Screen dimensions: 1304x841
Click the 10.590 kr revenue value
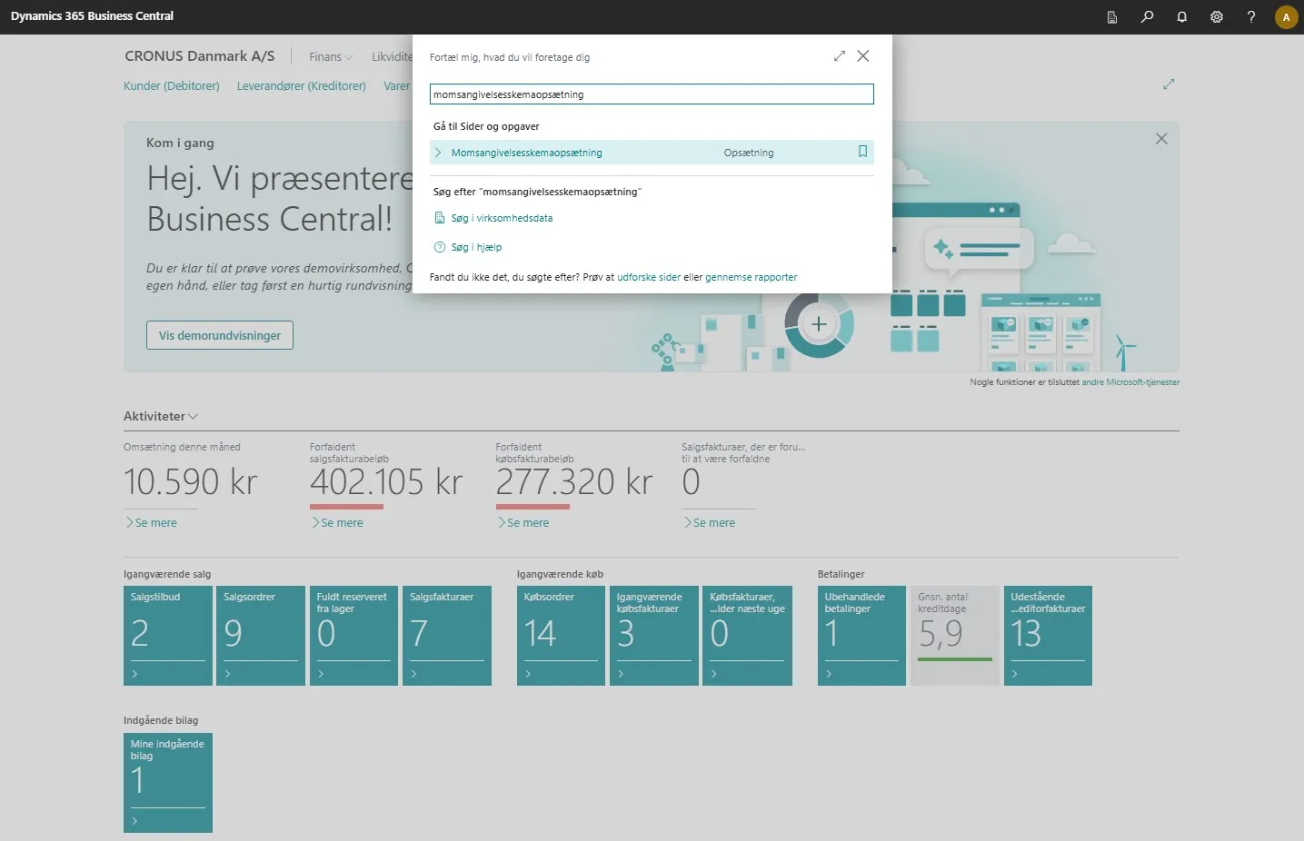coord(191,482)
